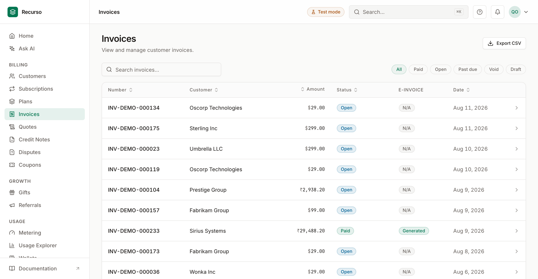Open row chevron for INV-DEMO-000023
This screenshot has width=538, height=279.
point(516,149)
